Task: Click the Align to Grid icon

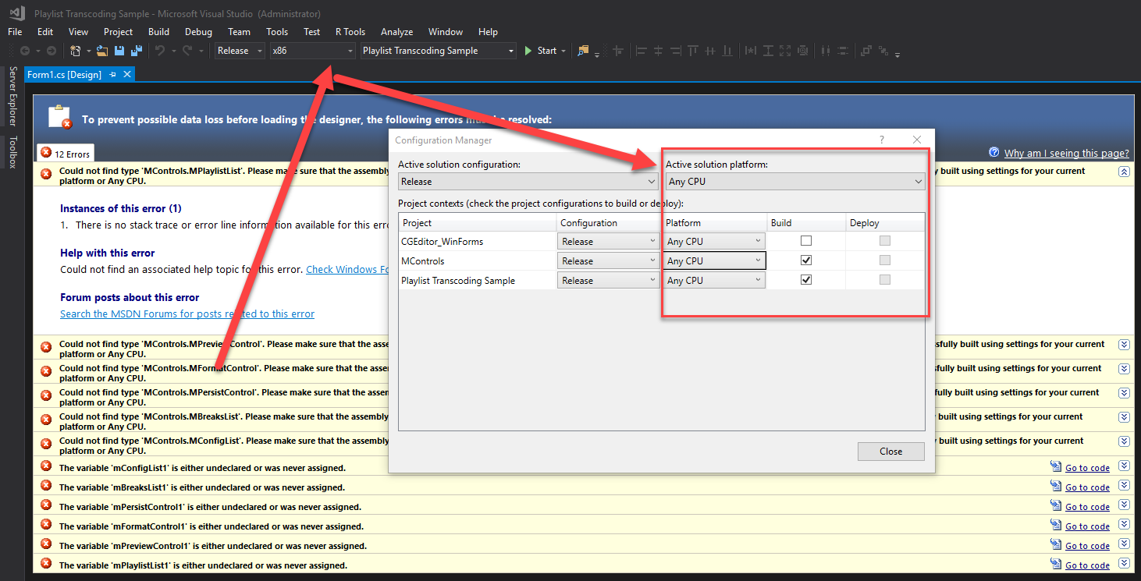Action: 619,51
